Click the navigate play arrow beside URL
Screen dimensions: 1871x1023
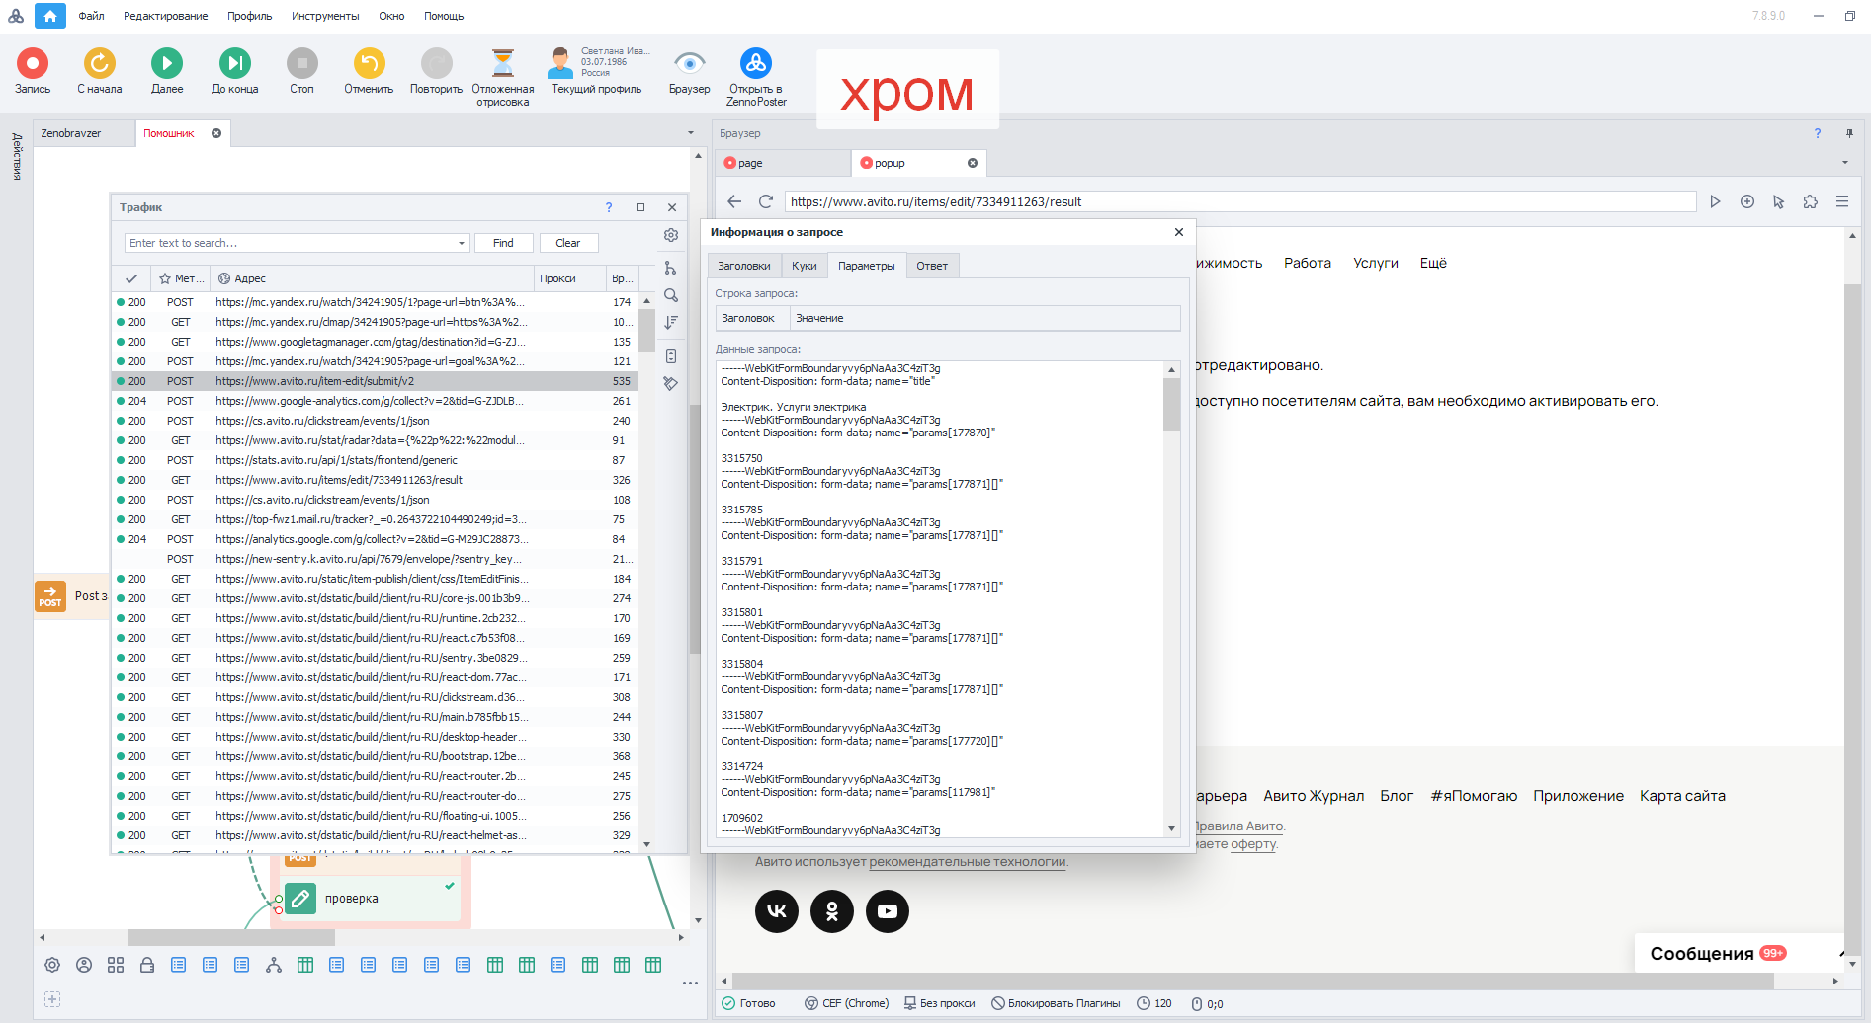pos(1716,201)
